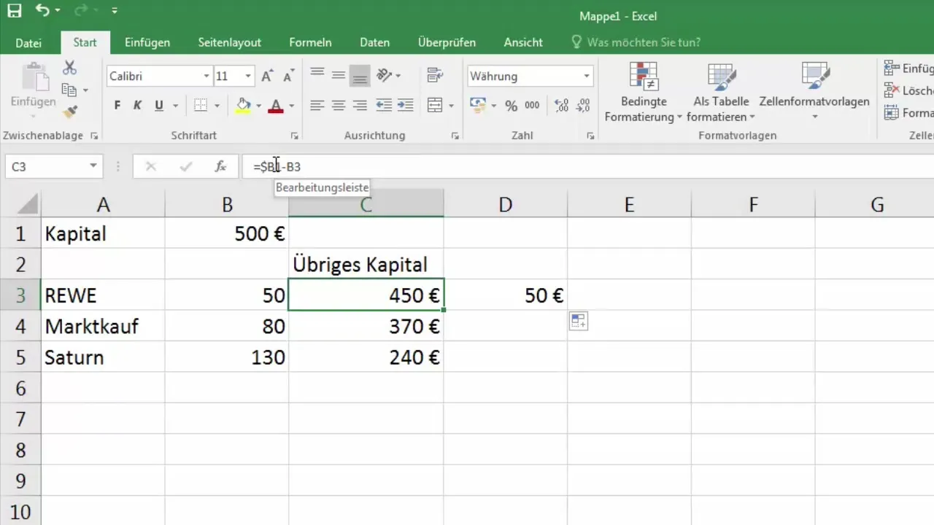Center cell content horizontally
Image resolution: width=934 pixels, height=525 pixels.
click(x=338, y=106)
